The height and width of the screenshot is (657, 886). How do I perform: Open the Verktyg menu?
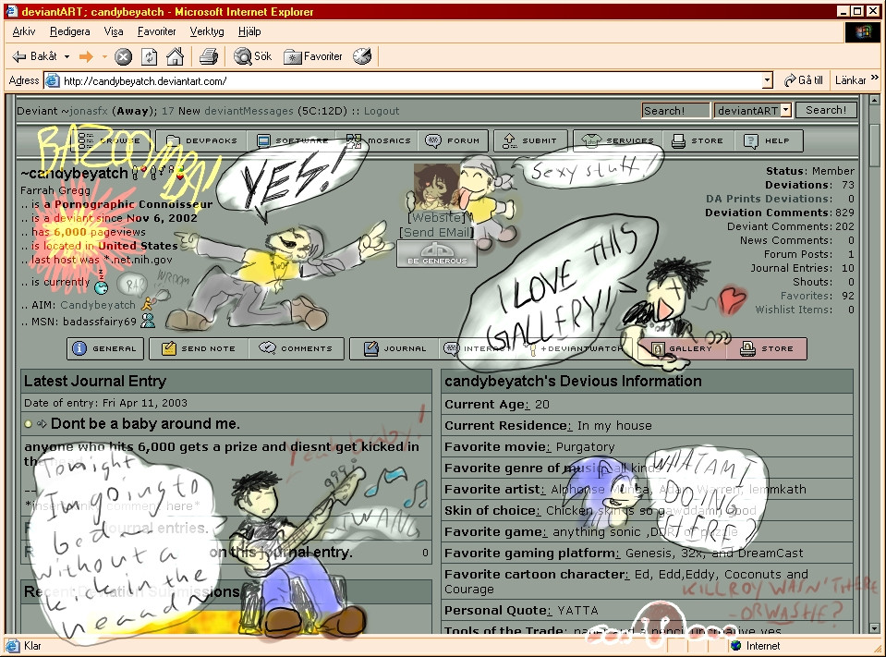point(207,31)
